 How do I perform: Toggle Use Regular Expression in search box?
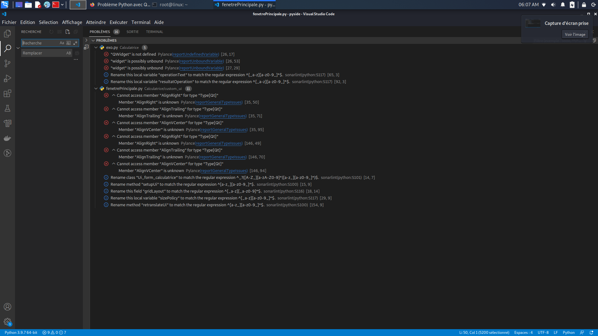75,43
